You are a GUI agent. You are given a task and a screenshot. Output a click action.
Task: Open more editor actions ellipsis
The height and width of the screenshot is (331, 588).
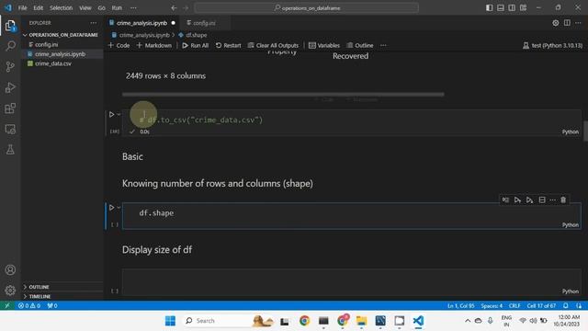click(578, 23)
